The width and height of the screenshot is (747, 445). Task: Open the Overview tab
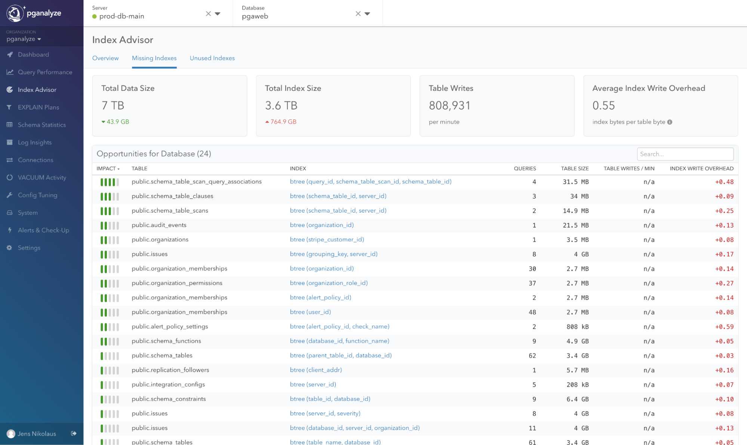[x=105, y=58]
